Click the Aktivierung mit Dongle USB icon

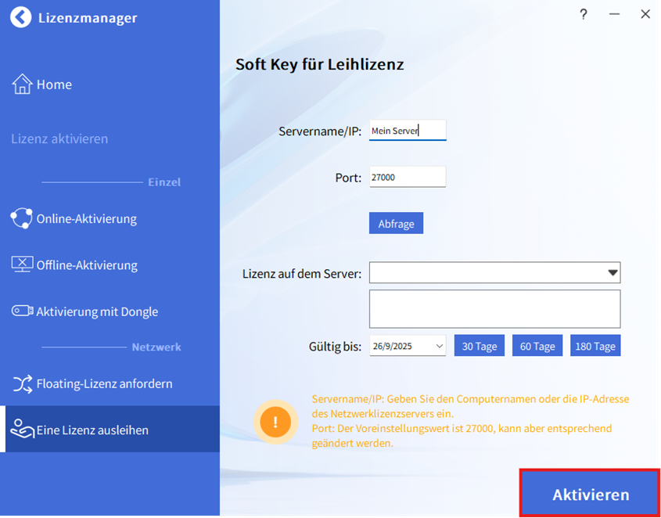click(22, 311)
